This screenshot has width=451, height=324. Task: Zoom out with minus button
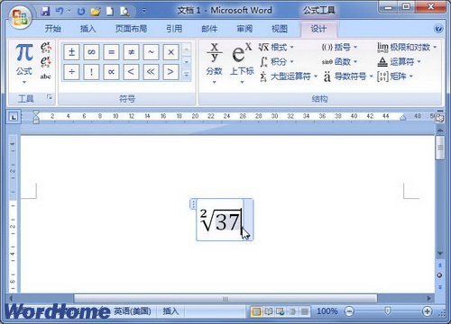[x=349, y=311]
